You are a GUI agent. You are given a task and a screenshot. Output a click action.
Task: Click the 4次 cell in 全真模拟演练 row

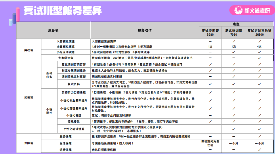coord(259,47)
